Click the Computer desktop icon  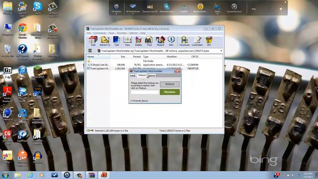pos(7,29)
